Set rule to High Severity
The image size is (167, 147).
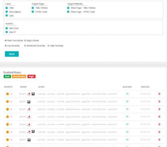(48, 46)
